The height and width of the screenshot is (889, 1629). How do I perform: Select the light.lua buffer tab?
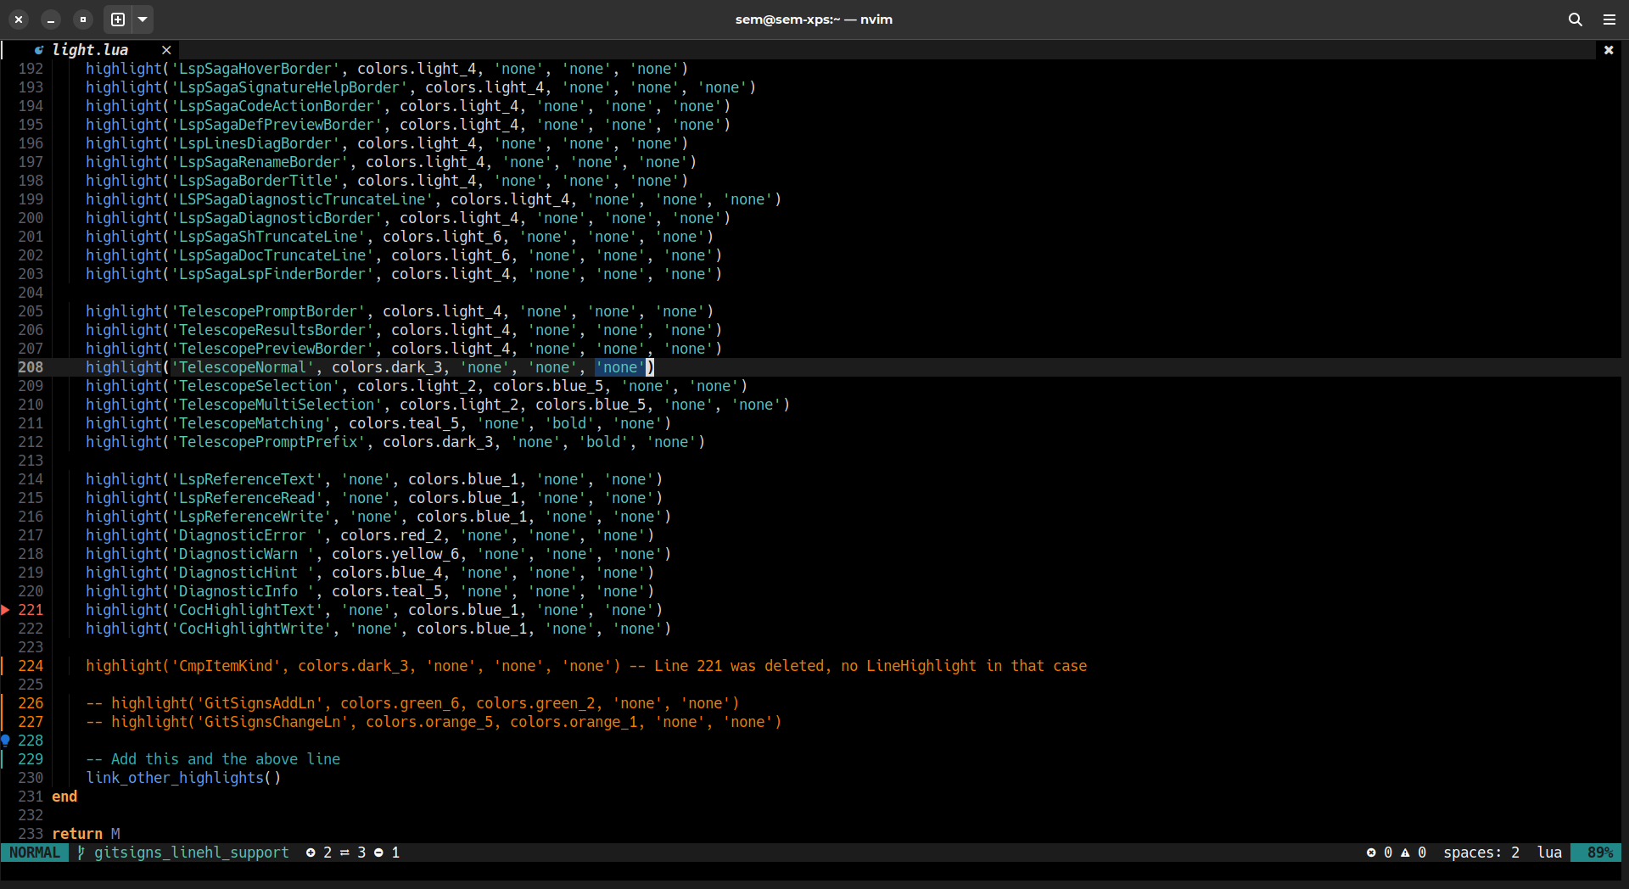coord(90,50)
